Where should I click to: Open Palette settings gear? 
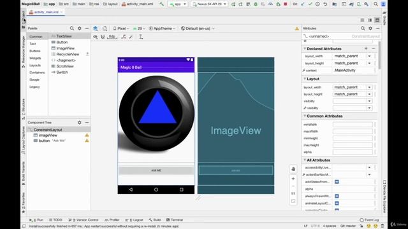point(79,28)
